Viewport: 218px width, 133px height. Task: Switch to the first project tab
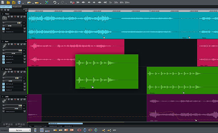(6, 7)
